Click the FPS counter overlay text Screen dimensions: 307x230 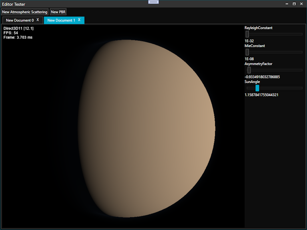click(11, 33)
